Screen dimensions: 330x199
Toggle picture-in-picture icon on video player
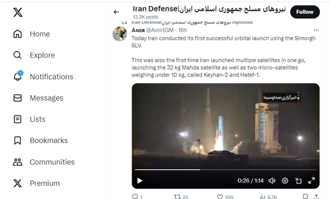pyautogui.click(x=298, y=181)
